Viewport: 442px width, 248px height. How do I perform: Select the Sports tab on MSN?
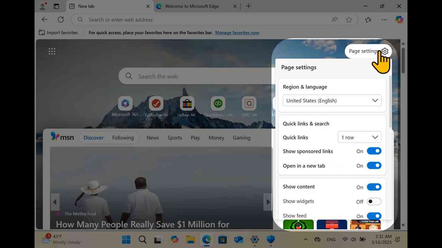click(175, 138)
